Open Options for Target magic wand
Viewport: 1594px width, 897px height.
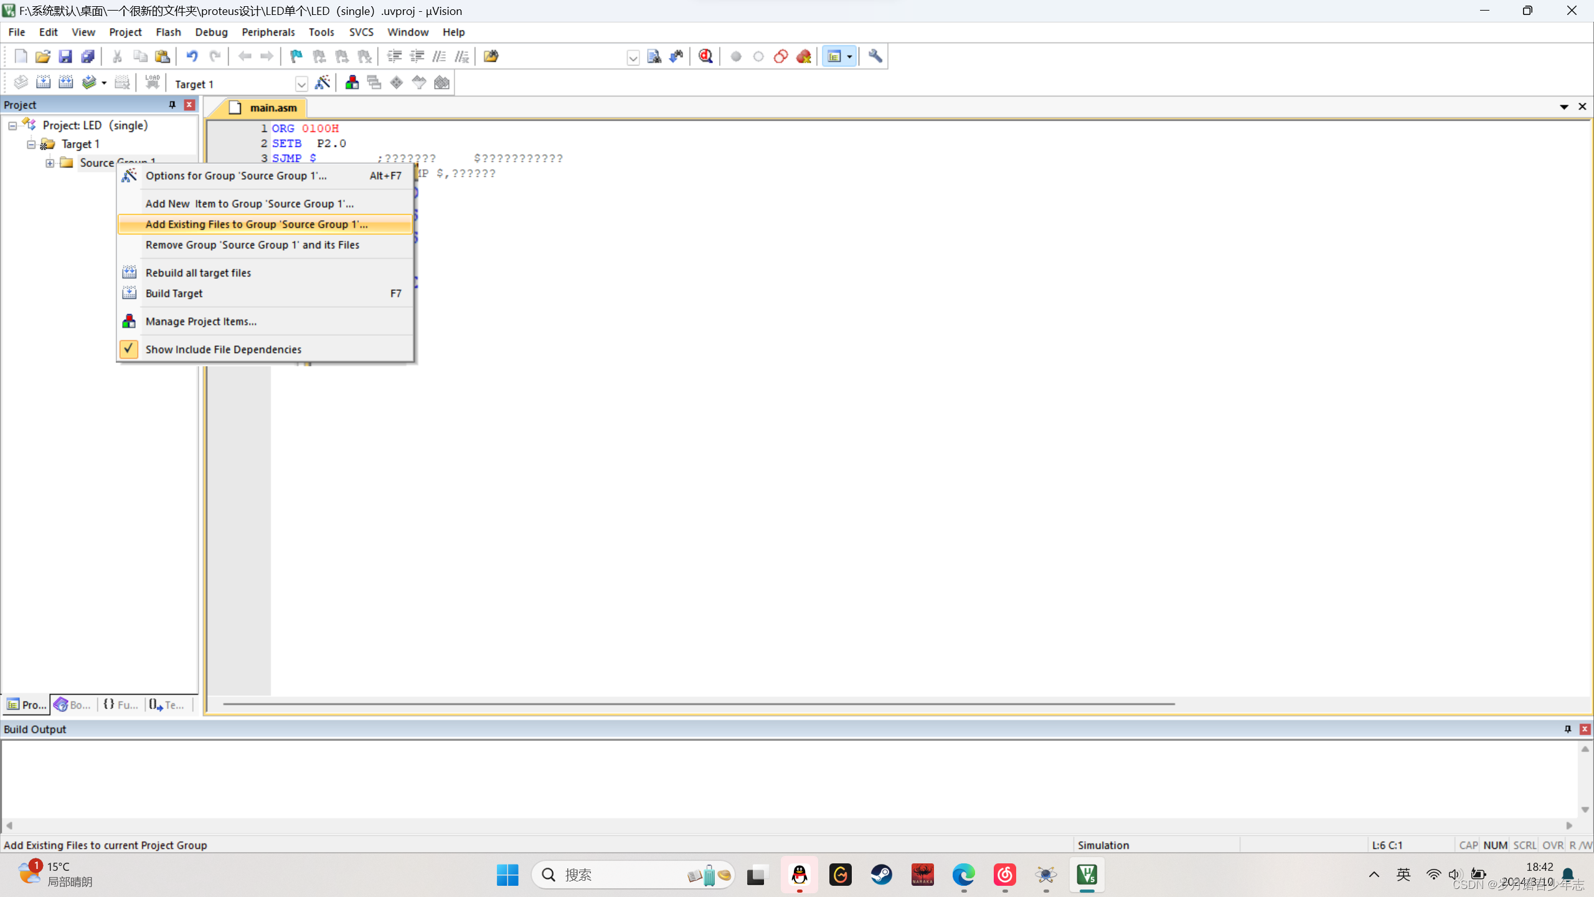(323, 83)
